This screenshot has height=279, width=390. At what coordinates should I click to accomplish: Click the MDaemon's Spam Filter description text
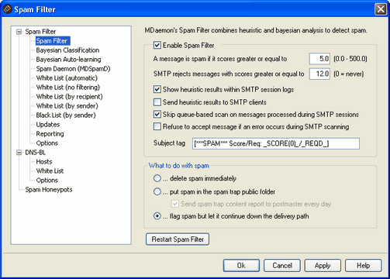coord(256,30)
